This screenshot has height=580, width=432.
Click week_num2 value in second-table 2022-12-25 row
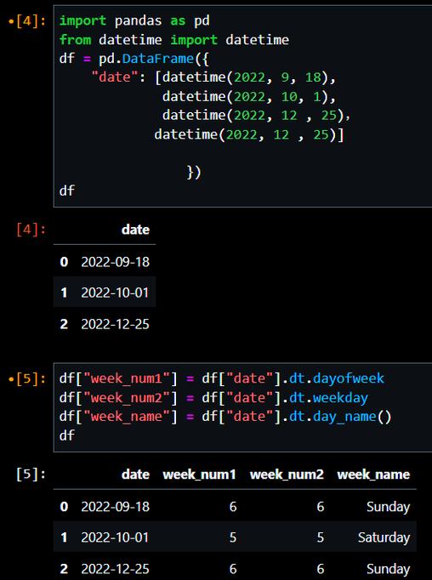[x=321, y=569]
